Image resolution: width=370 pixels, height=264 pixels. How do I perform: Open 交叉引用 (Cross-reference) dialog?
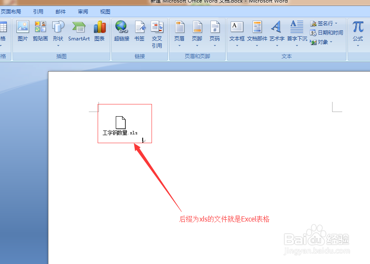157,32
